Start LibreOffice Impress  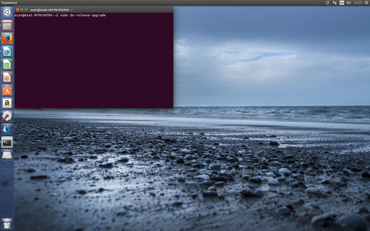click(7, 77)
